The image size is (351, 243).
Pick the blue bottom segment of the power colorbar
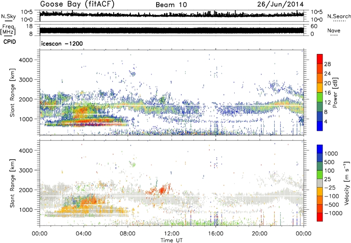(320, 126)
